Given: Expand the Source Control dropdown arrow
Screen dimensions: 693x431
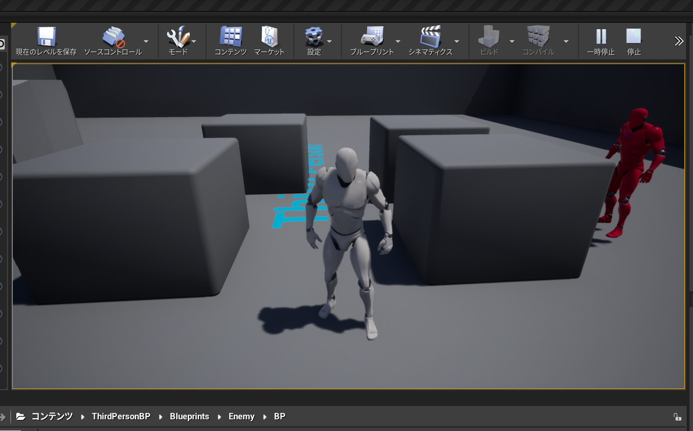Looking at the screenshot, I should tap(146, 41).
